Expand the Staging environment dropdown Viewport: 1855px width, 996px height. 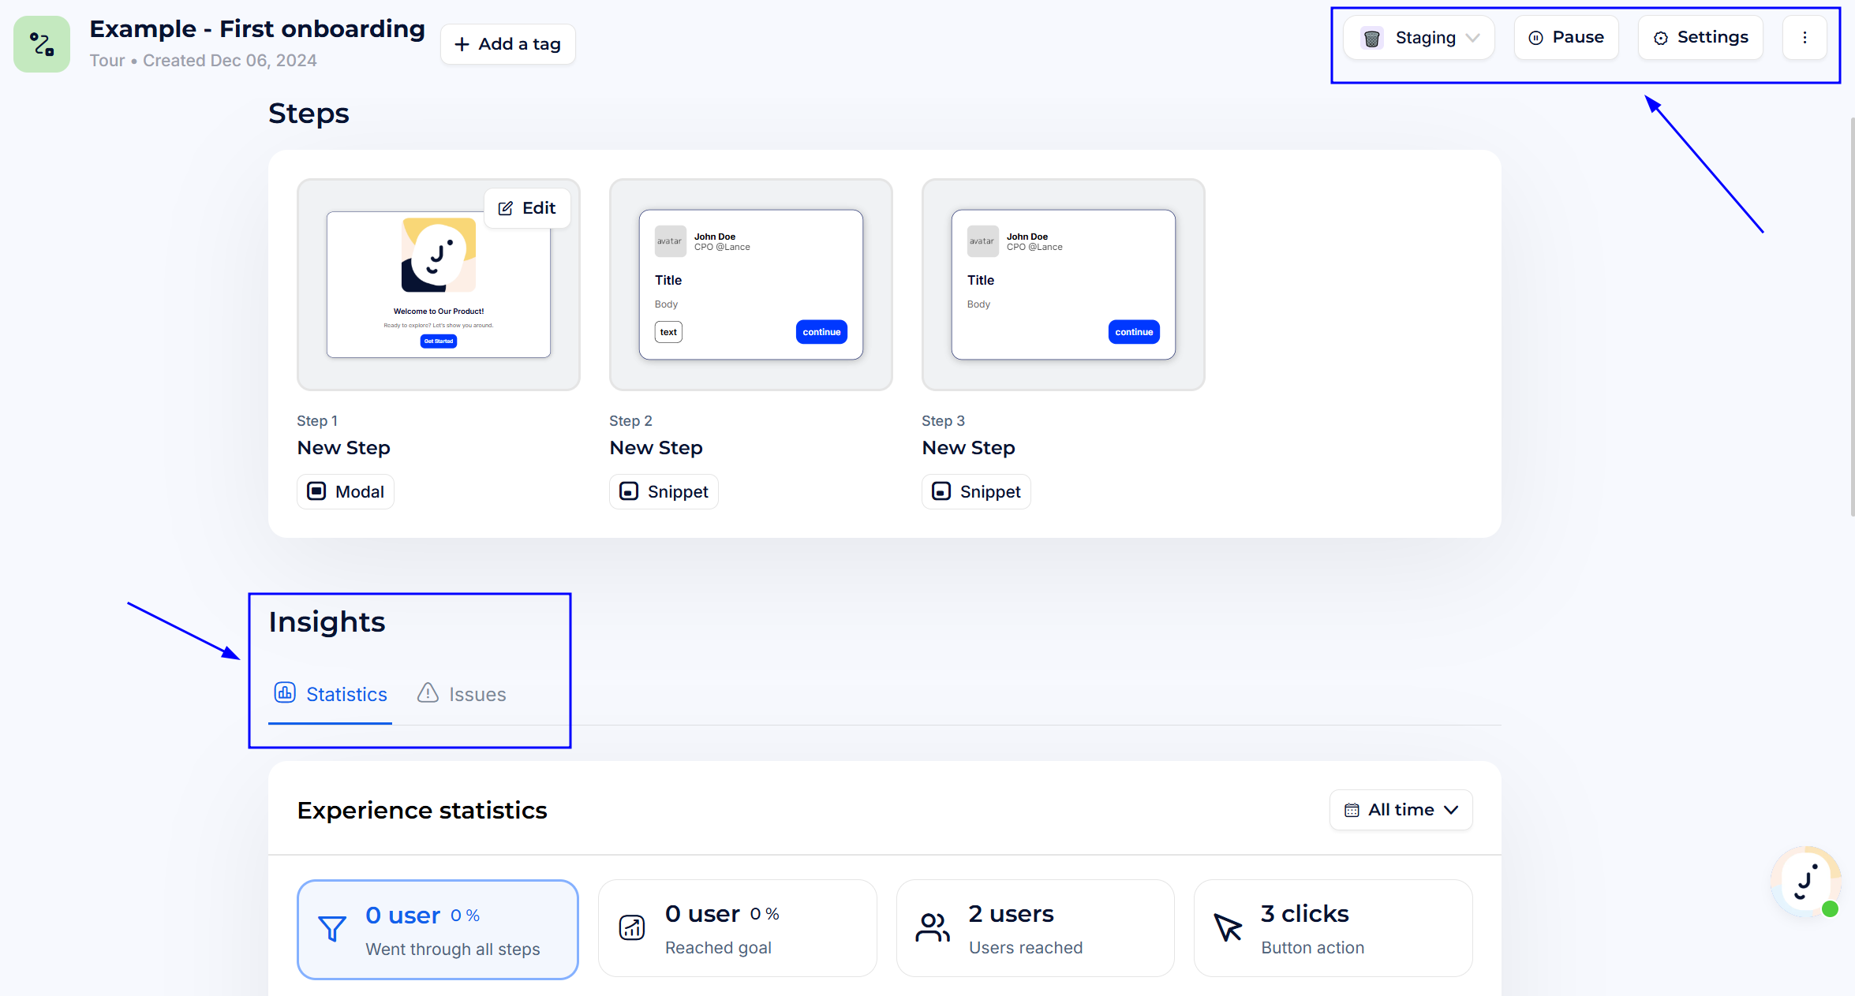[1419, 38]
